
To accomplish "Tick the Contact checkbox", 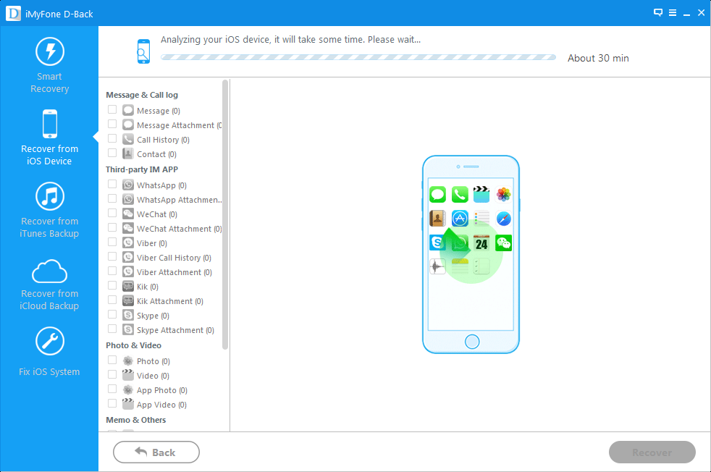I will pyautogui.click(x=112, y=153).
